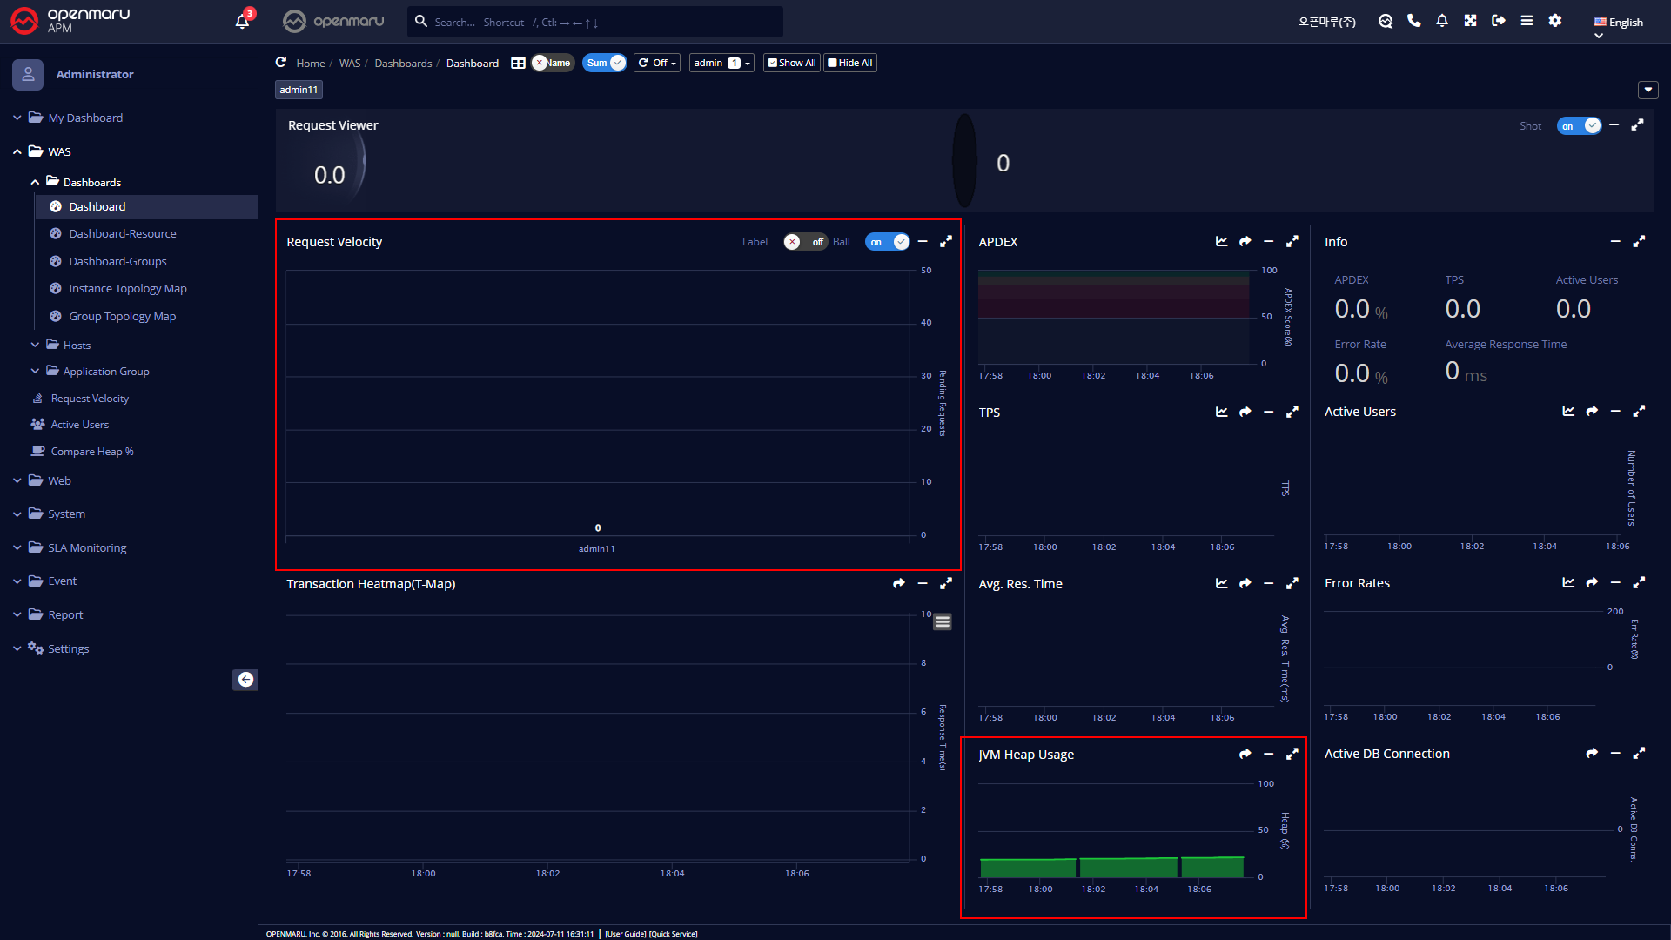Click the T-Map chart hamburger menu icon

(943, 621)
